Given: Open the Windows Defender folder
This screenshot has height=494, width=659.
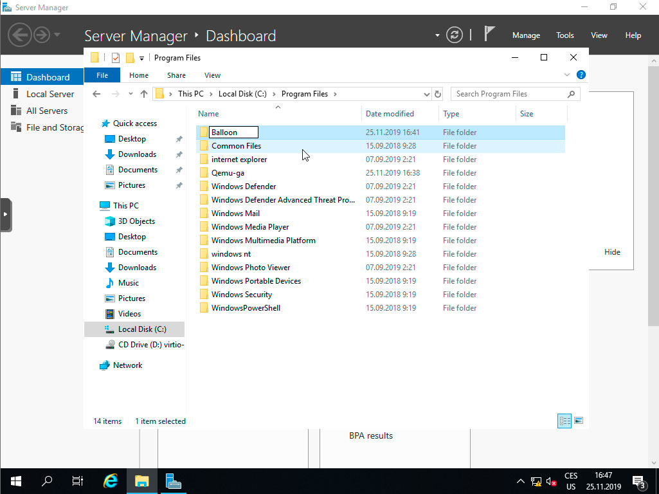Looking at the screenshot, I should [243, 186].
